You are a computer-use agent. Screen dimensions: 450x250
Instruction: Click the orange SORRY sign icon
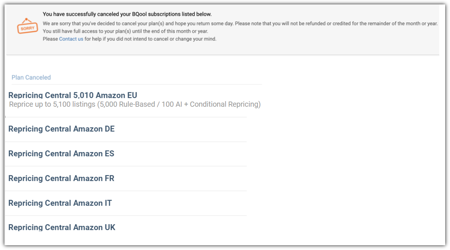tap(28, 27)
